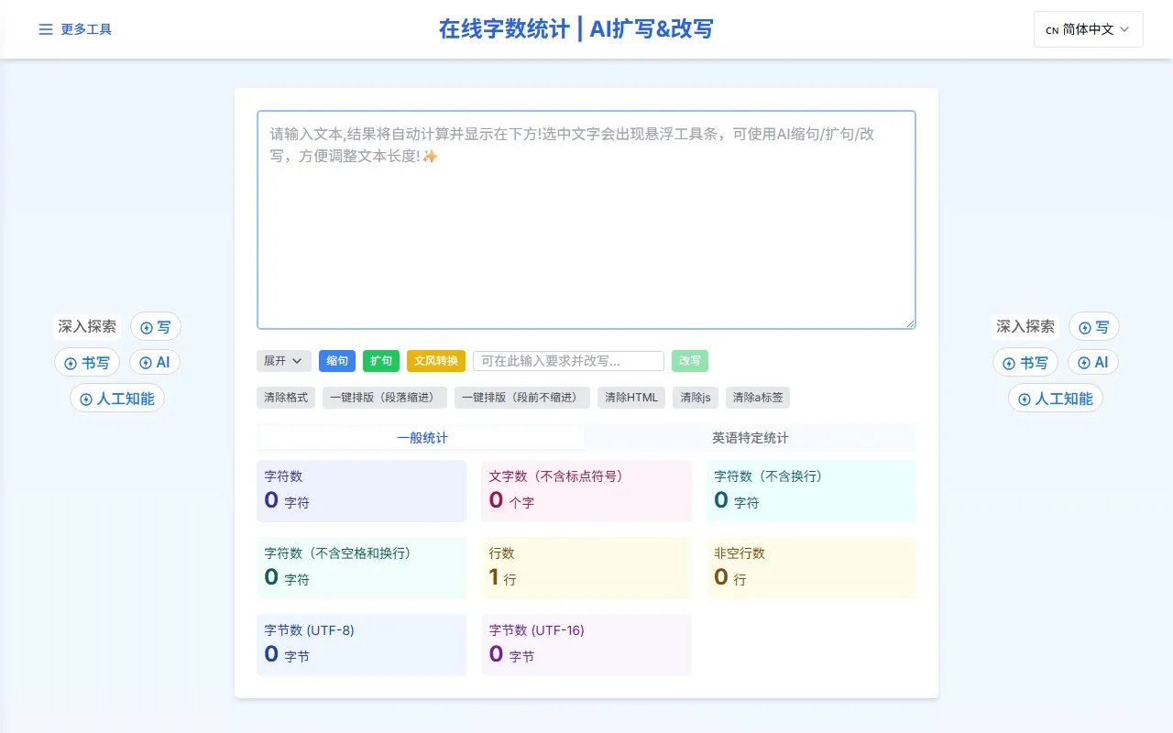Open the 简体中文 language selector
Image resolution: width=1173 pixels, height=733 pixels.
pyautogui.click(x=1088, y=28)
